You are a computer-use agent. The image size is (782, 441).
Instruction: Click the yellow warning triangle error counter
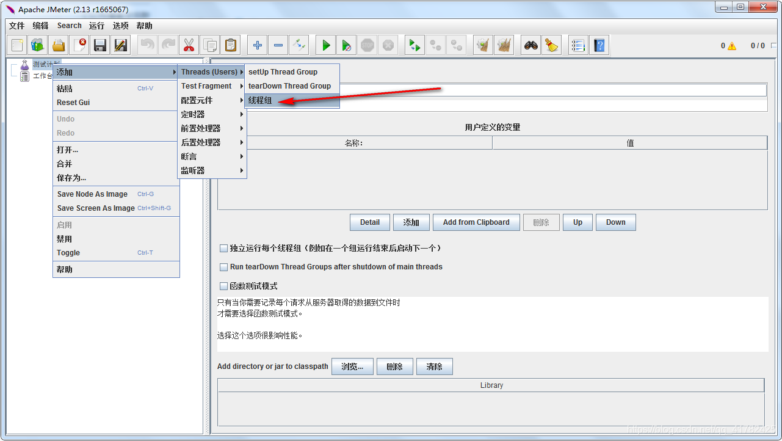(732, 46)
